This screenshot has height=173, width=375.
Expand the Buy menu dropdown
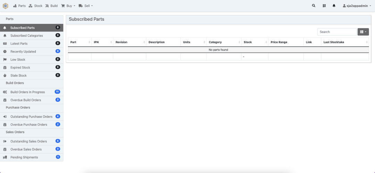pyautogui.click(x=68, y=6)
